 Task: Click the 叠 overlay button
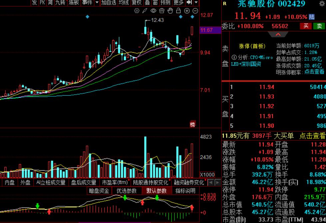tap(147, 2)
